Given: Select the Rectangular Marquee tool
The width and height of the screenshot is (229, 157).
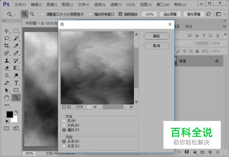Looking at the screenshot, I should (x=16, y=31).
